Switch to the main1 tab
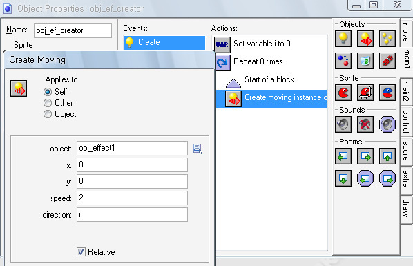The height and width of the screenshot is (266, 413). [406, 59]
